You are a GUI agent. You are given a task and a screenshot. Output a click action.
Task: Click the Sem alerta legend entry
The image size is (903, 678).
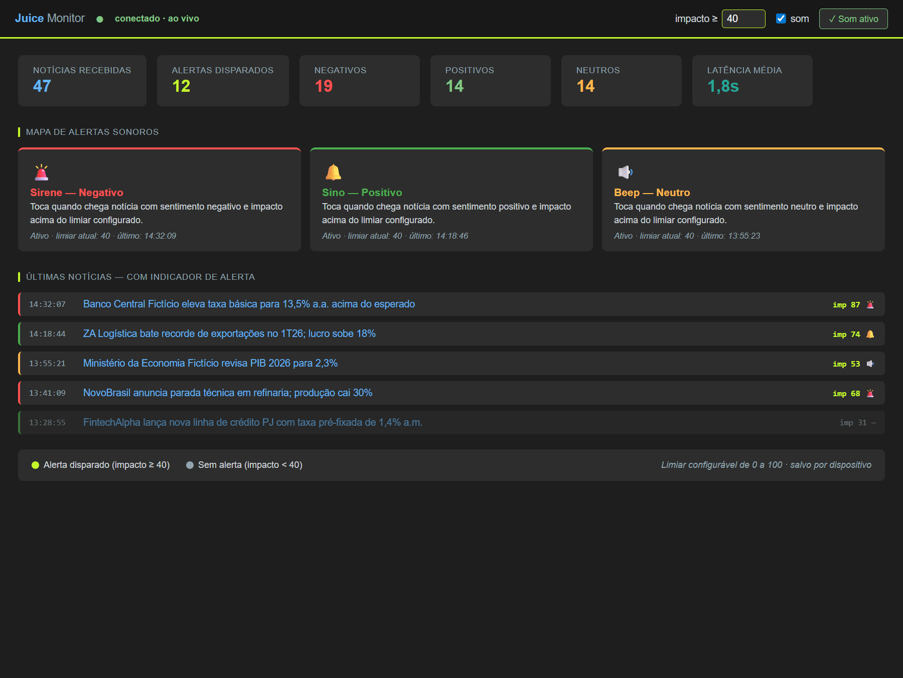pyautogui.click(x=244, y=465)
